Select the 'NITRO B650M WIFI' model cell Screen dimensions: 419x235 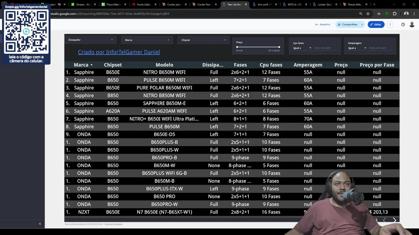coord(164,72)
